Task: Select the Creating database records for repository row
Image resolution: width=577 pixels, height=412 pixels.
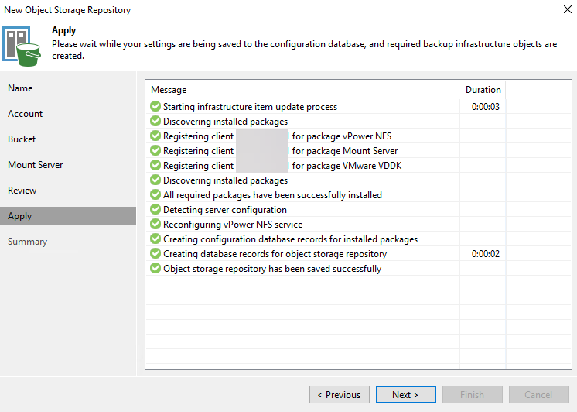Action: 275,254
